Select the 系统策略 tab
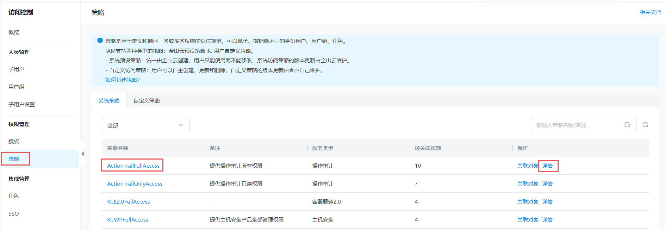 [x=109, y=101]
